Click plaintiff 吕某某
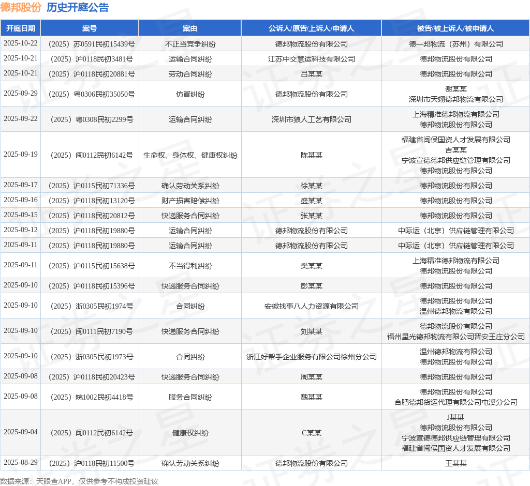This screenshot has height=486, width=530. click(311, 74)
